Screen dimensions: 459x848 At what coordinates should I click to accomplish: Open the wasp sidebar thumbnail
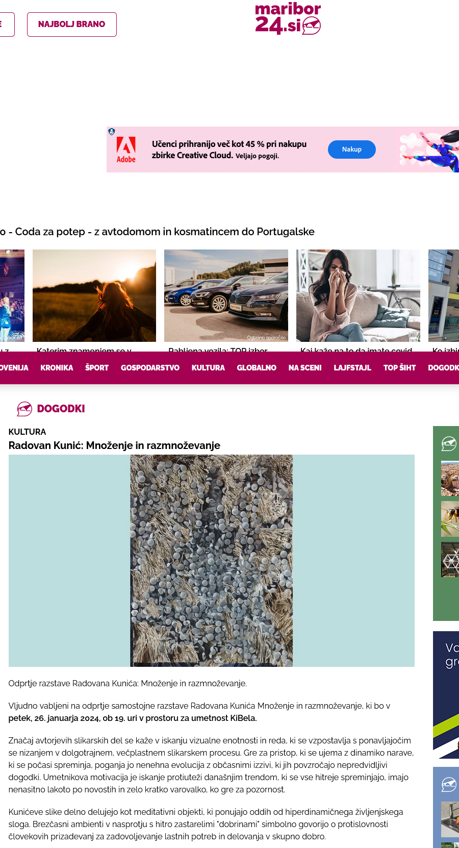(450, 519)
